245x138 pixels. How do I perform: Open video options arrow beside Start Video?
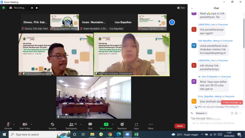tap(31, 125)
